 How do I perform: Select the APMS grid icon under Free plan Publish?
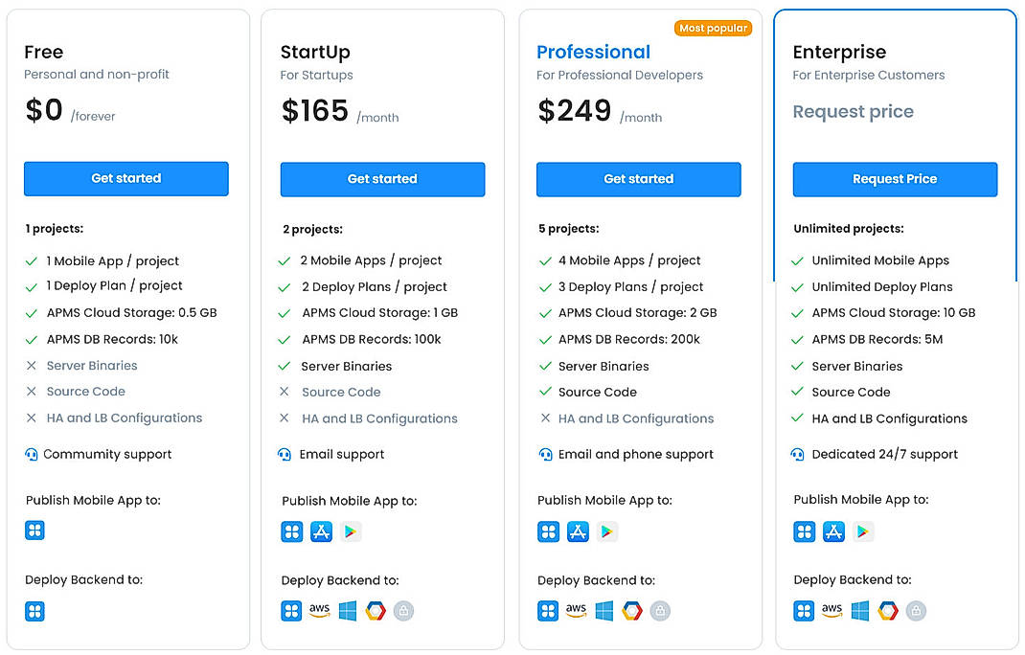click(34, 530)
